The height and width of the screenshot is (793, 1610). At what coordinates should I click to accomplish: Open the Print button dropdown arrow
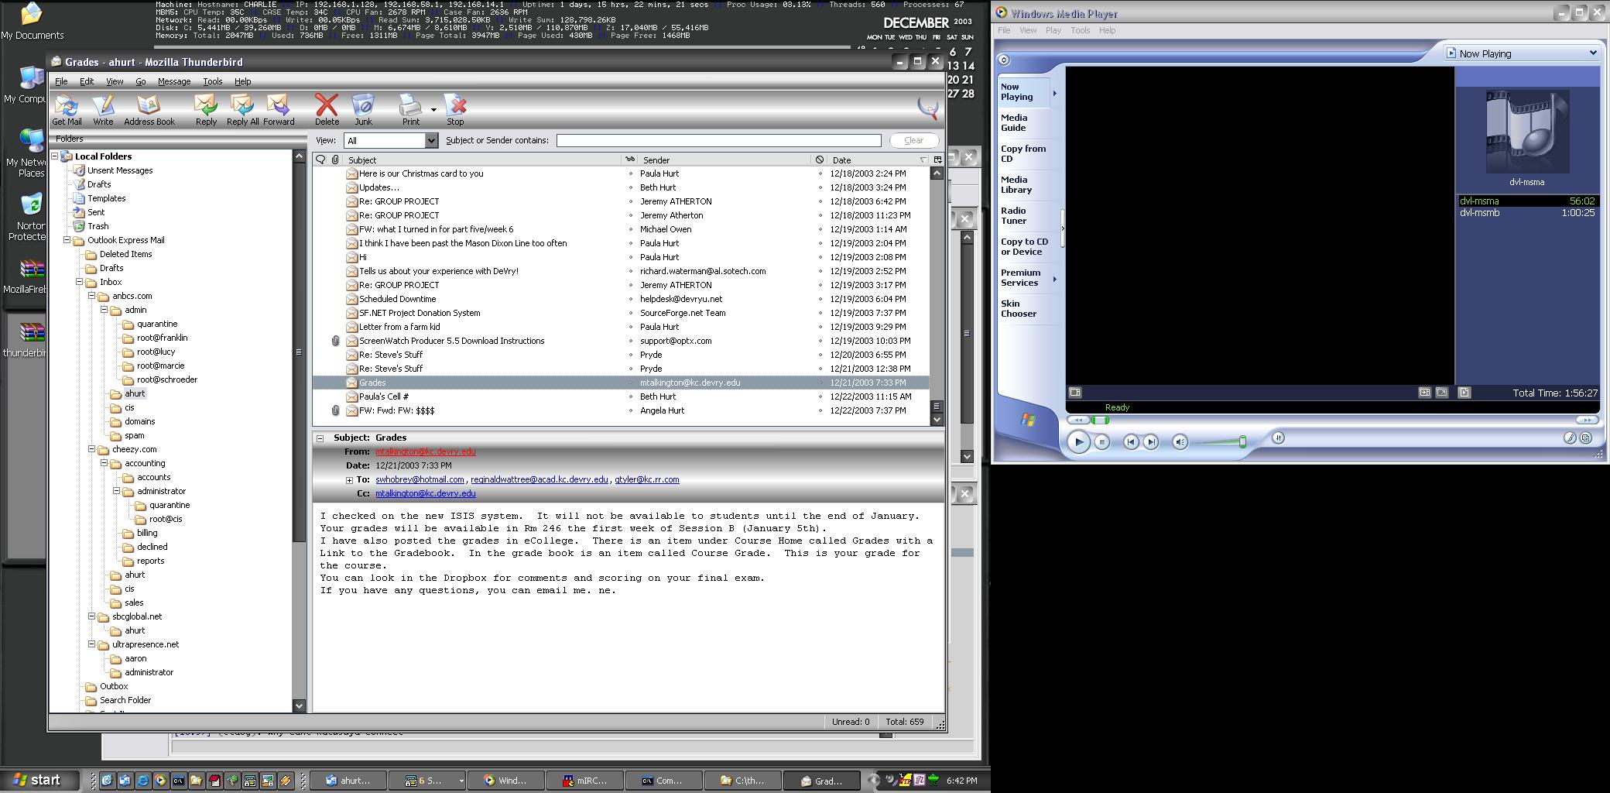(x=433, y=110)
